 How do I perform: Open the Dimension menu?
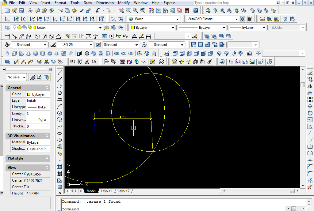[x=105, y=3]
